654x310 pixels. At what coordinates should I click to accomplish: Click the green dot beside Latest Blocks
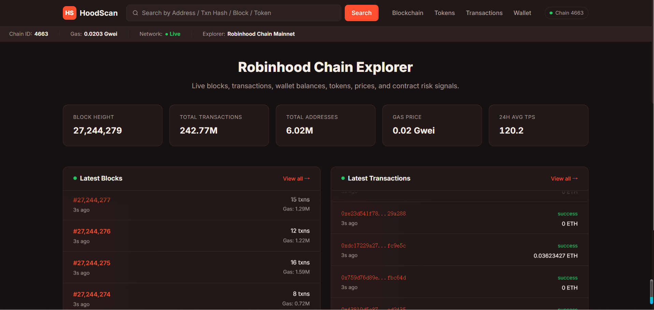pos(75,178)
